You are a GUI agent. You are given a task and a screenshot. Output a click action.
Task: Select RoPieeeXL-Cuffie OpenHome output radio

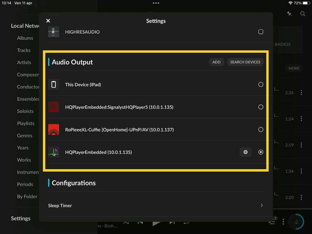point(261,129)
